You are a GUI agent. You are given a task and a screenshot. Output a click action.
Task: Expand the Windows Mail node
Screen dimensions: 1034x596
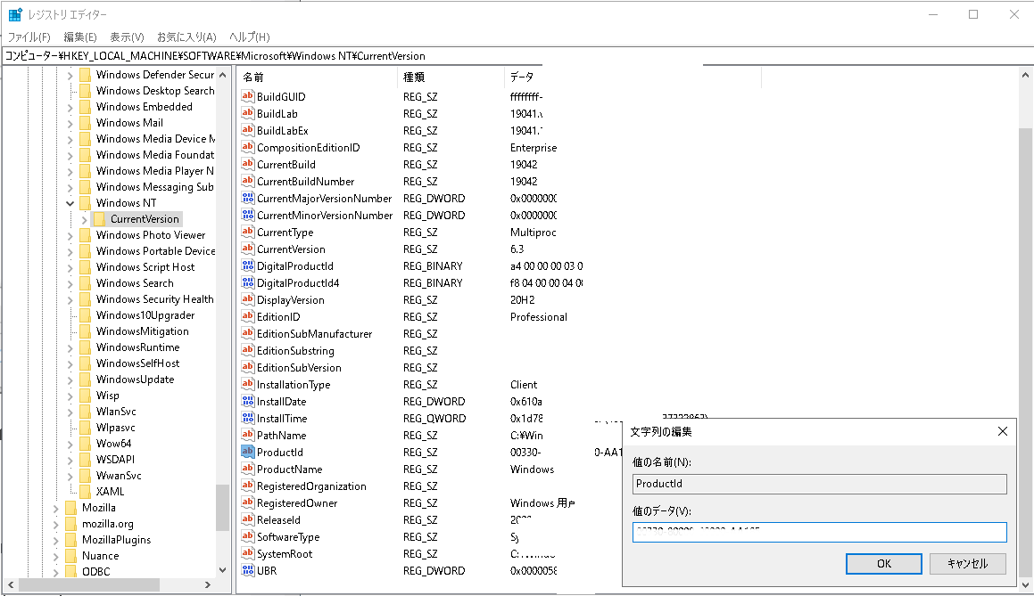70,123
